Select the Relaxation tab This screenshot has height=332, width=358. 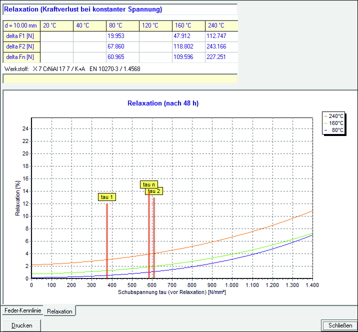click(x=59, y=311)
